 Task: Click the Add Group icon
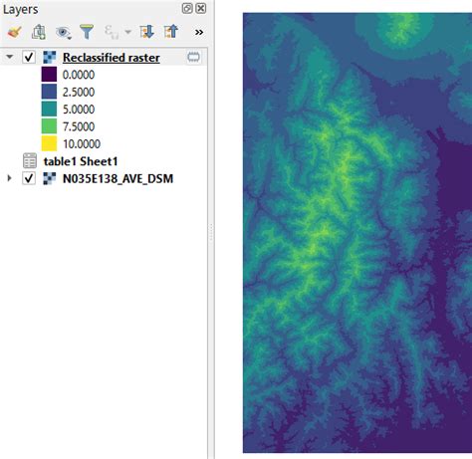pos(39,32)
